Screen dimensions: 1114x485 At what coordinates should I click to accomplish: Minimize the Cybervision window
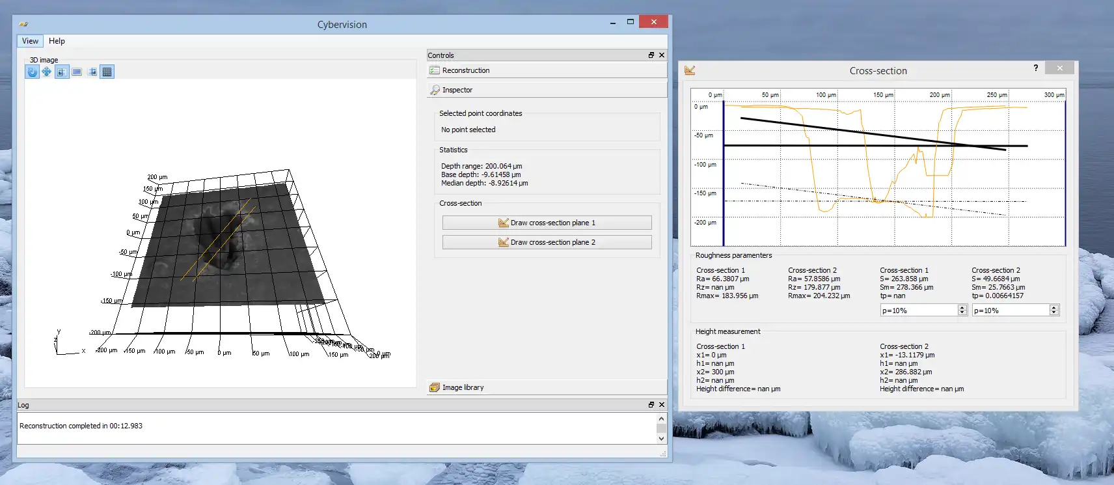pyautogui.click(x=613, y=23)
